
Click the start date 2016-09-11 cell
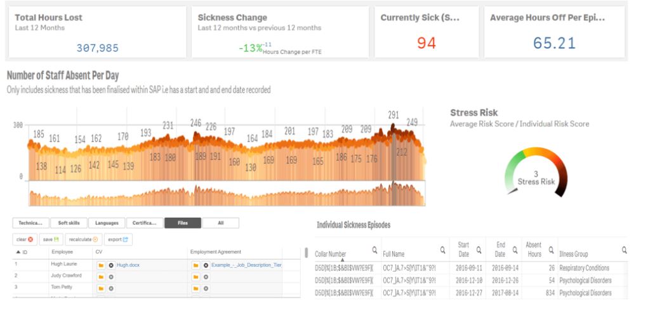pyautogui.click(x=467, y=268)
